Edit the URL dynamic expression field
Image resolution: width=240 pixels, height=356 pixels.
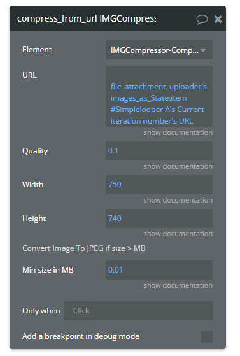(159, 96)
